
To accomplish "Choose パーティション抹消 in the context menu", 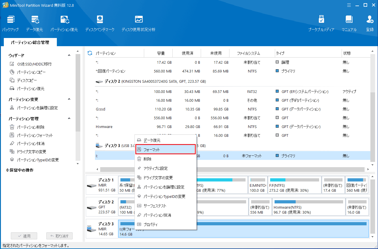I will point(166,215).
